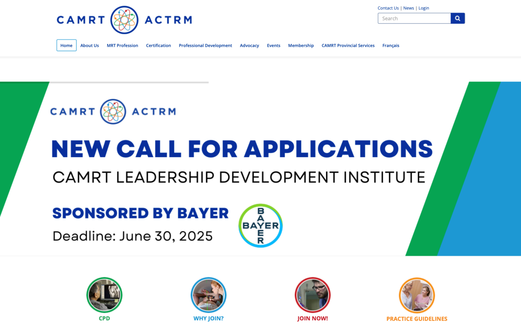Click the Sponsored by Bayer text

tap(140, 213)
